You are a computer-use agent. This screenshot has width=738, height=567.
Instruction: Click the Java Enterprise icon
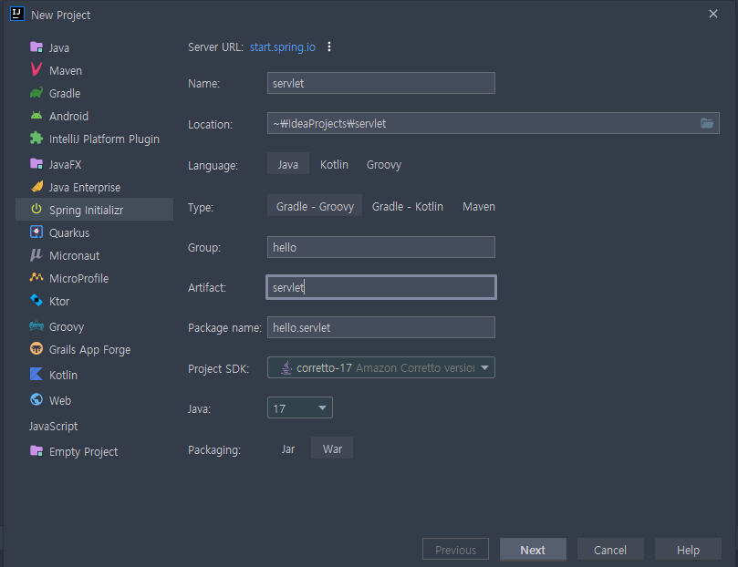click(36, 187)
